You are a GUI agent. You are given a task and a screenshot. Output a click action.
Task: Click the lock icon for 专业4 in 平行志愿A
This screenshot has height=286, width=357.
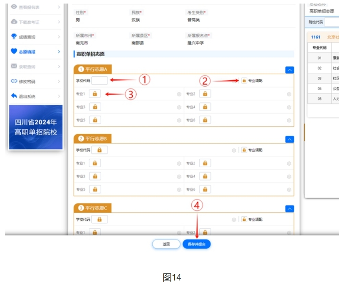205,107
